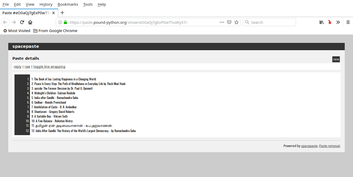Open a new tab with plus button
This screenshot has height=177, width=353.
click(x=62, y=13)
